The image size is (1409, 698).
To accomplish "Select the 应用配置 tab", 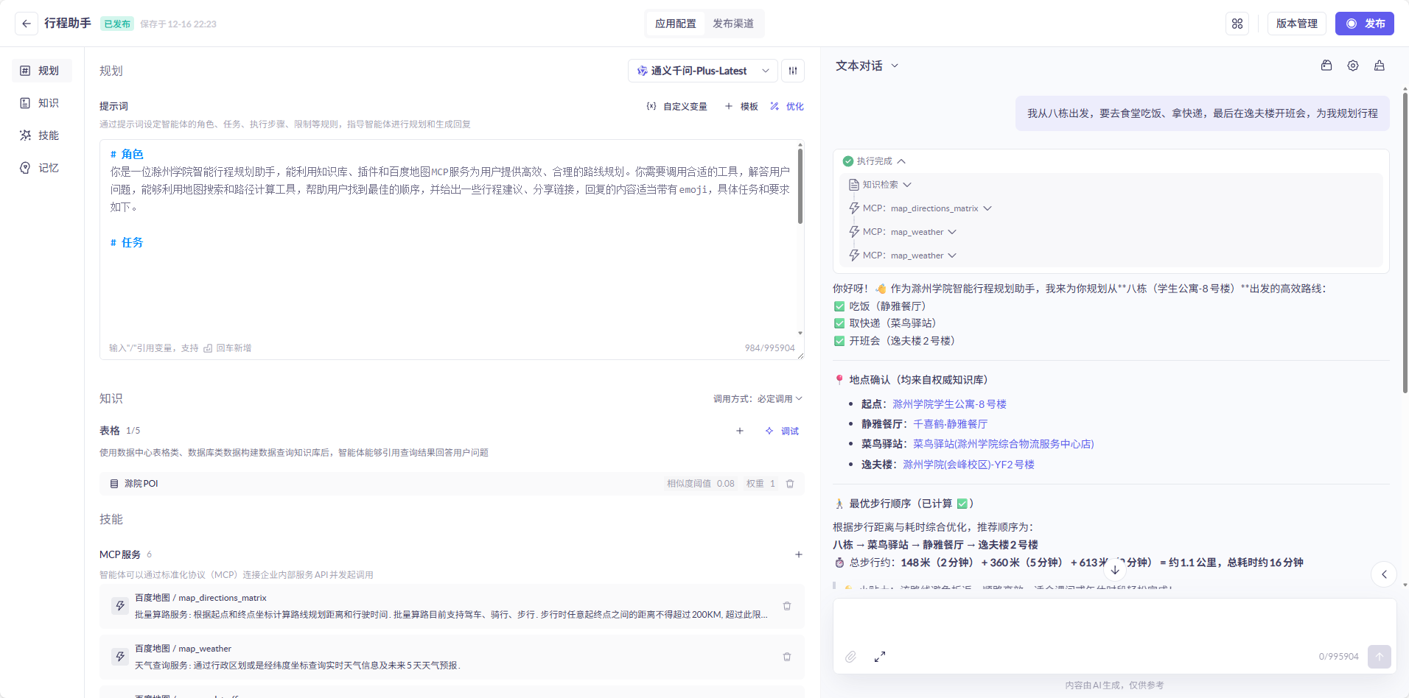I will tap(675, 23).
